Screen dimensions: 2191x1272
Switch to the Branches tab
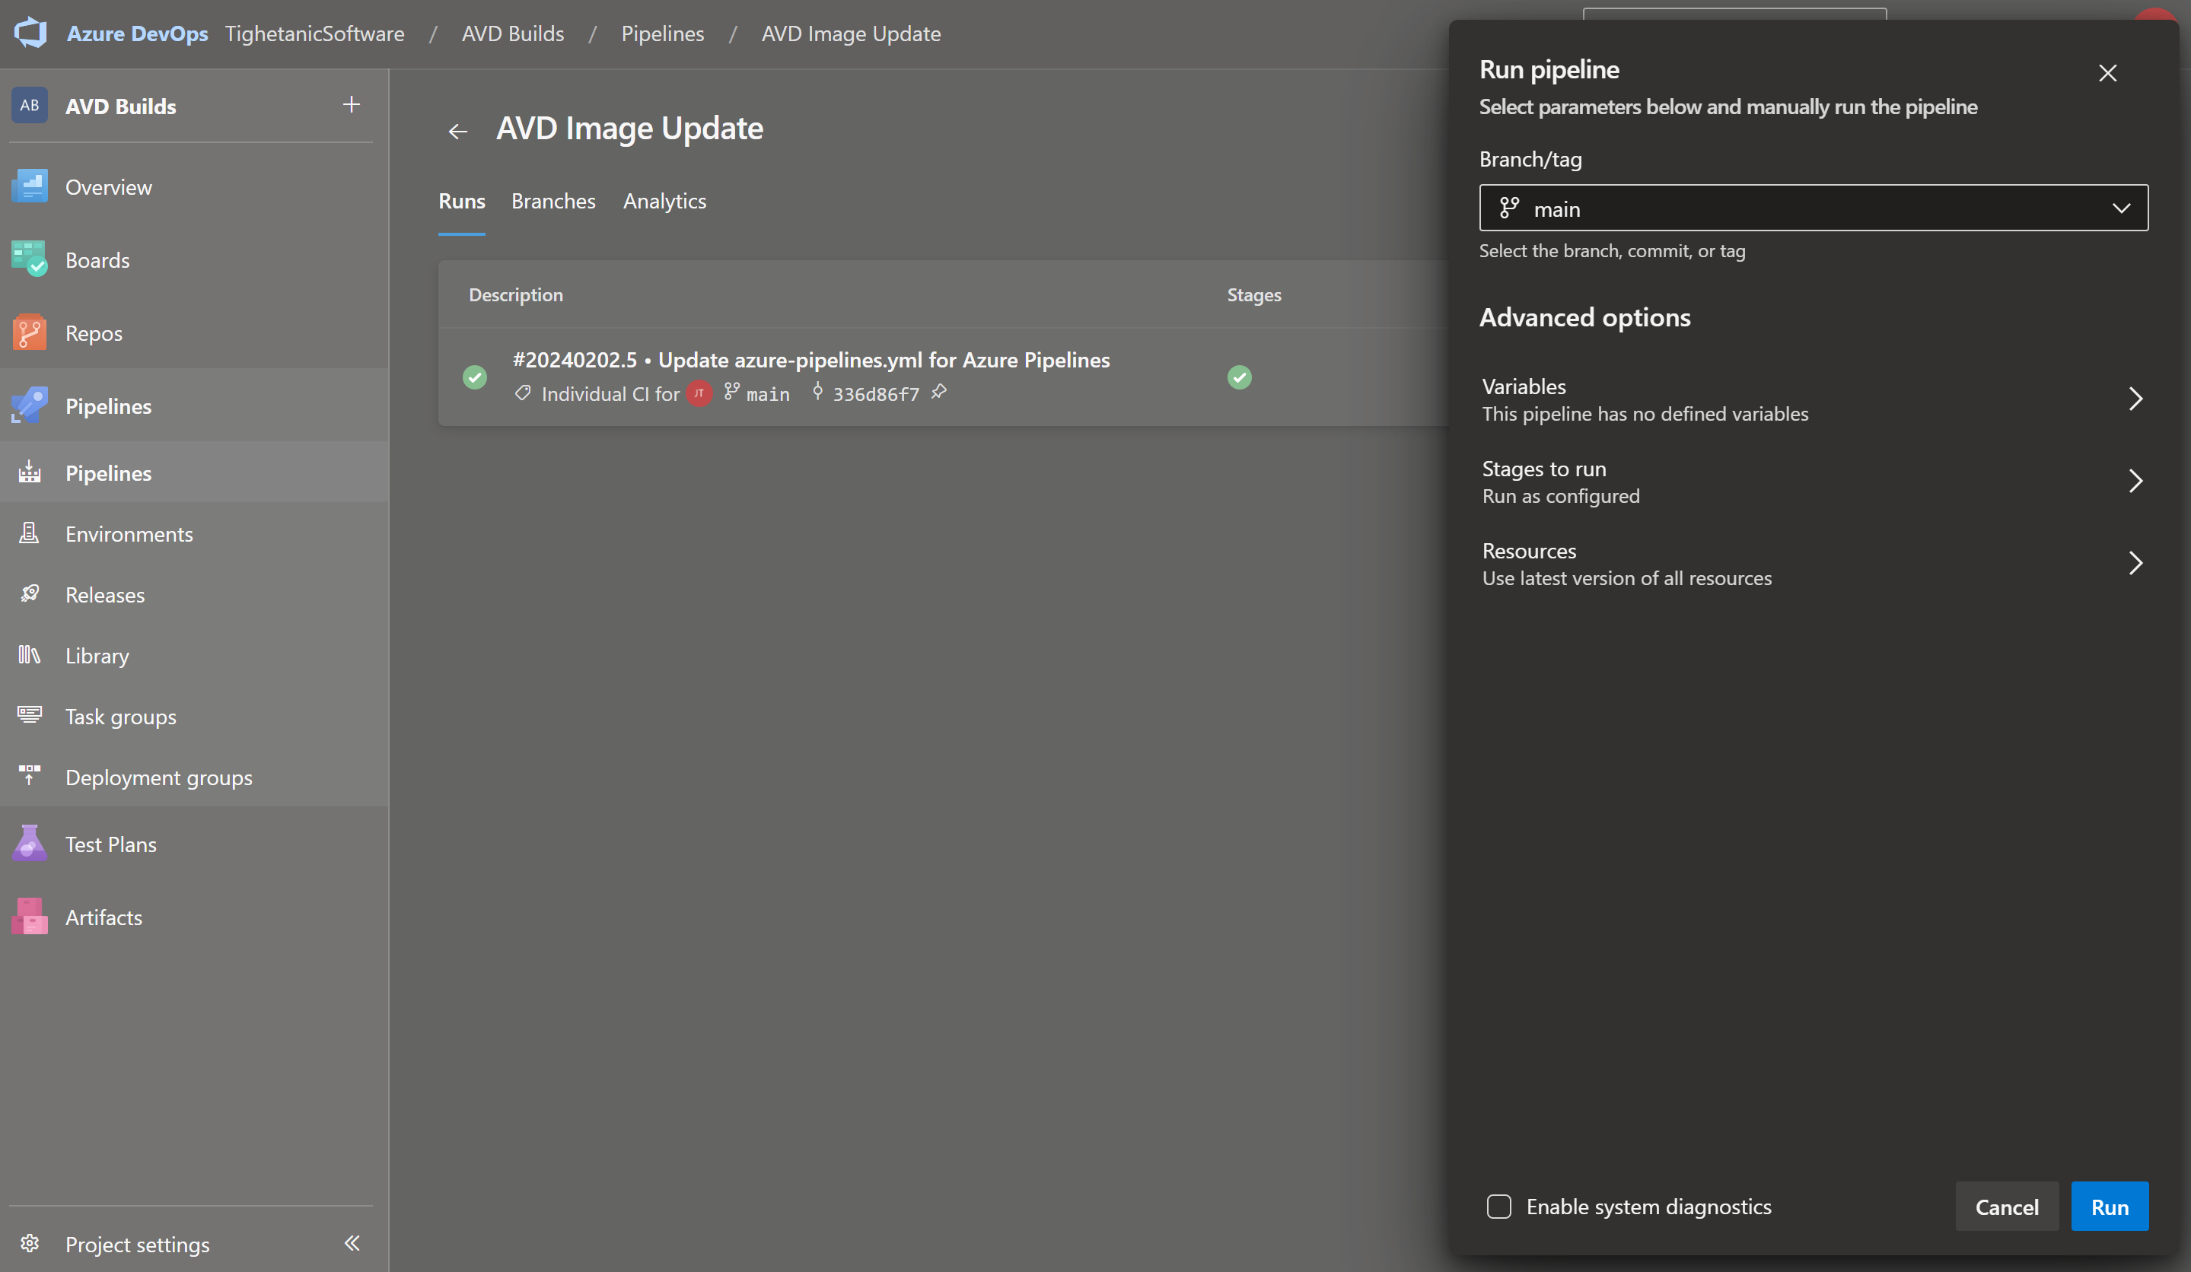553,201
